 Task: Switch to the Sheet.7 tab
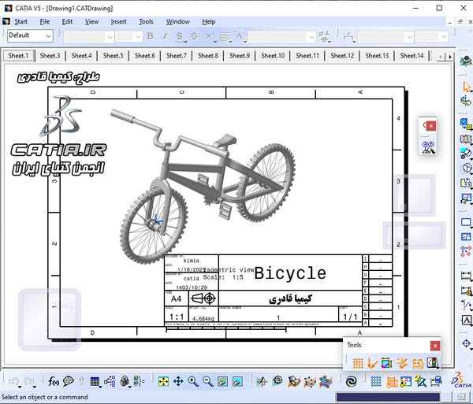coord(177,56)
